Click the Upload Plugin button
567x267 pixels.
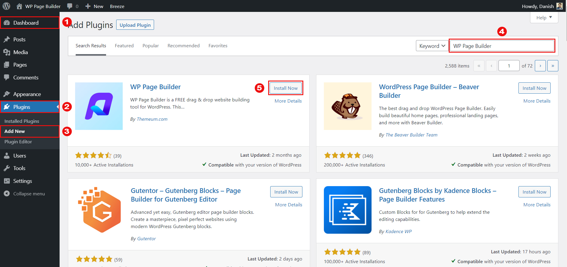click(x=135, y=25)
